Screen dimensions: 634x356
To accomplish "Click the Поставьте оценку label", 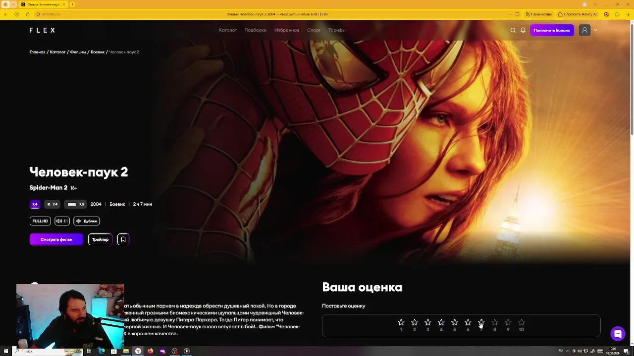I will (x=344, y=306).
